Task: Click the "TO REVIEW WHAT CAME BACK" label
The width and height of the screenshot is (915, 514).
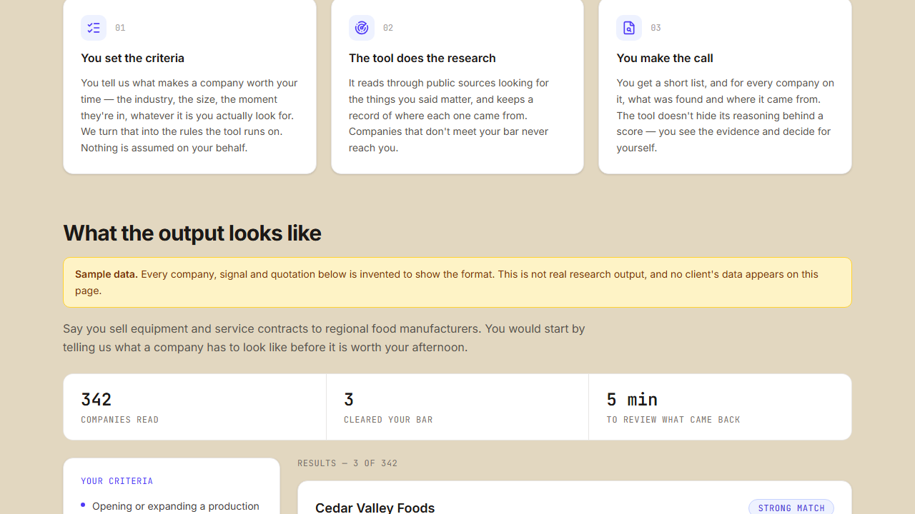Action: [673, 420]
